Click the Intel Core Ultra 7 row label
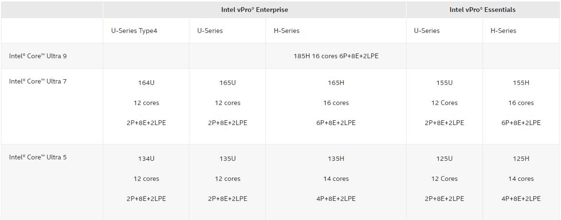Screen dimensions: 561x220 point(38,81)
